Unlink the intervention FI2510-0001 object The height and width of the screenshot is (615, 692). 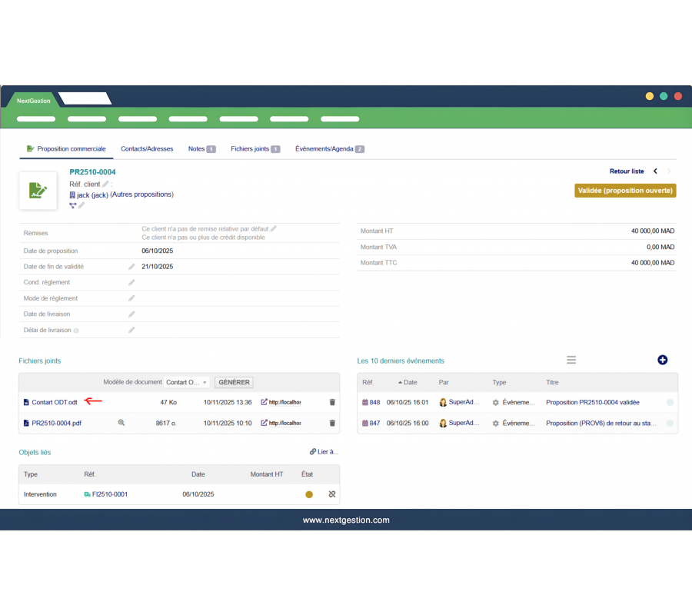click(x=332, y=494)
